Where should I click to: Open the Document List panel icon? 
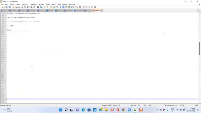click(72, 7)
